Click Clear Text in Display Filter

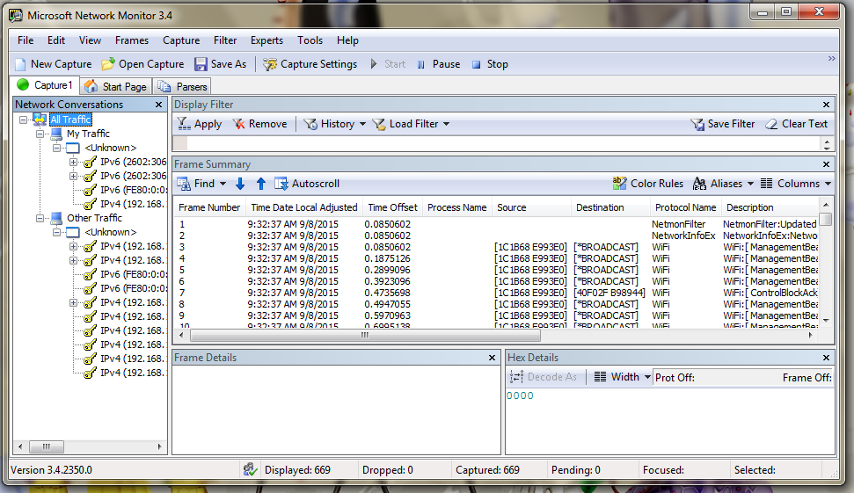tap(796, 124)
